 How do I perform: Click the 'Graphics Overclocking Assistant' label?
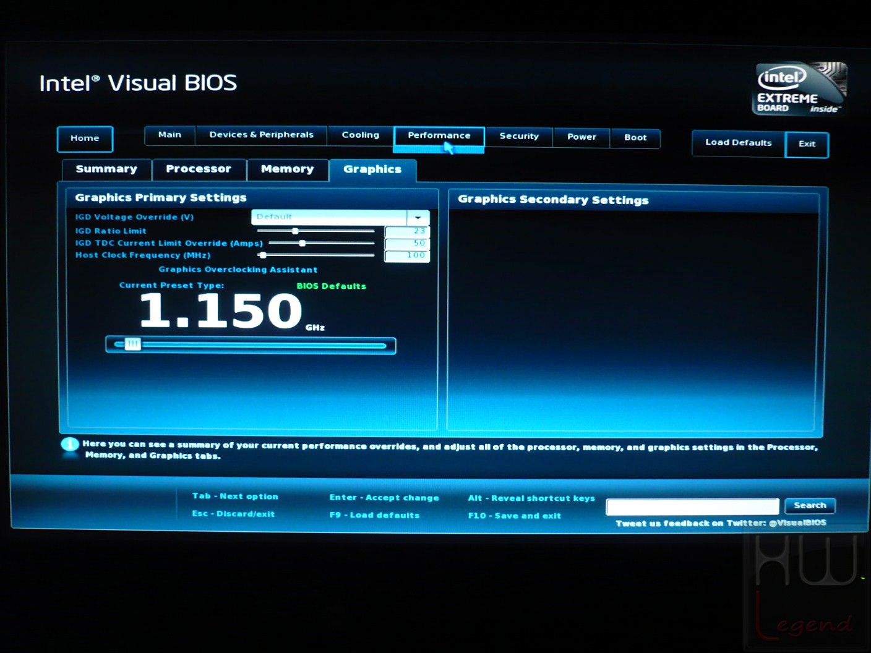[238, 270]
